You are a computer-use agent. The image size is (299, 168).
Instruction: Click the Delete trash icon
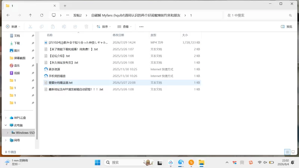86,27
